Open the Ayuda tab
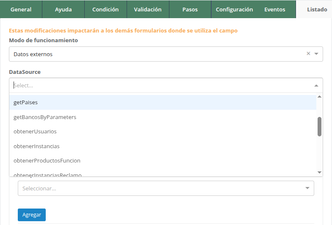Viewport: 332px width, 225px height. click(x=63, y=9)
